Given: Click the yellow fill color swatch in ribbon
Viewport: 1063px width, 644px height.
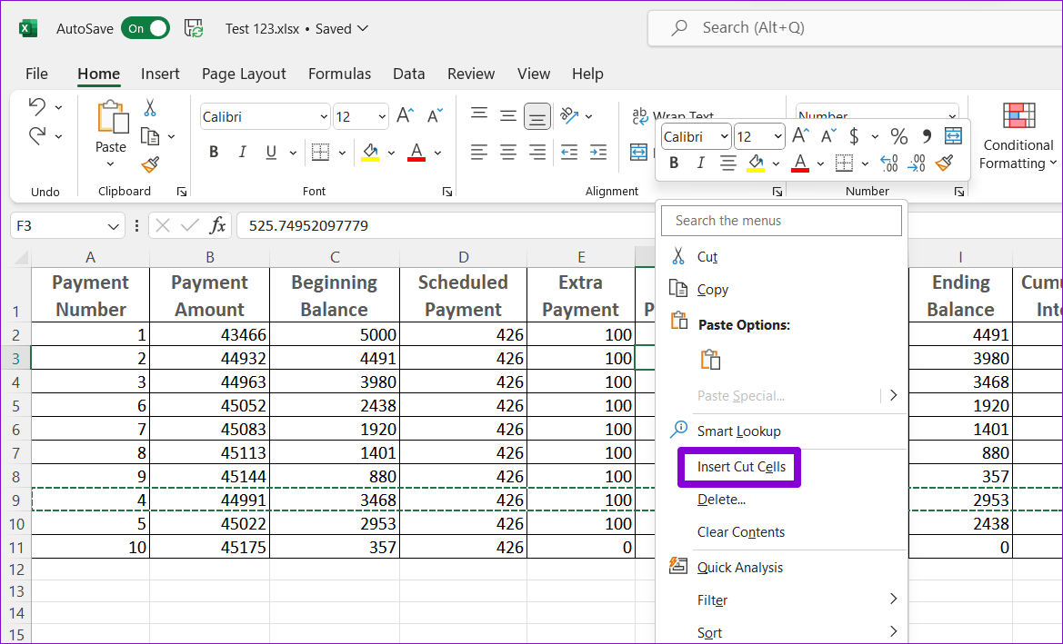Looking at the screenshot, I should coord(370,152).
